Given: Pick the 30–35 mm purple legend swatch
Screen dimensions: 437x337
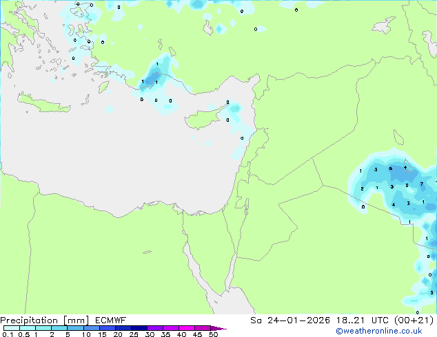Looking at the screenshot, I should [x=155, y=328].
